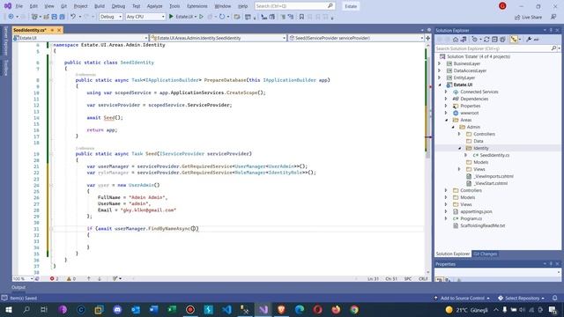Open the Any CPU platform dropdown
Screen dimensions: 564x317
point(145,17)
